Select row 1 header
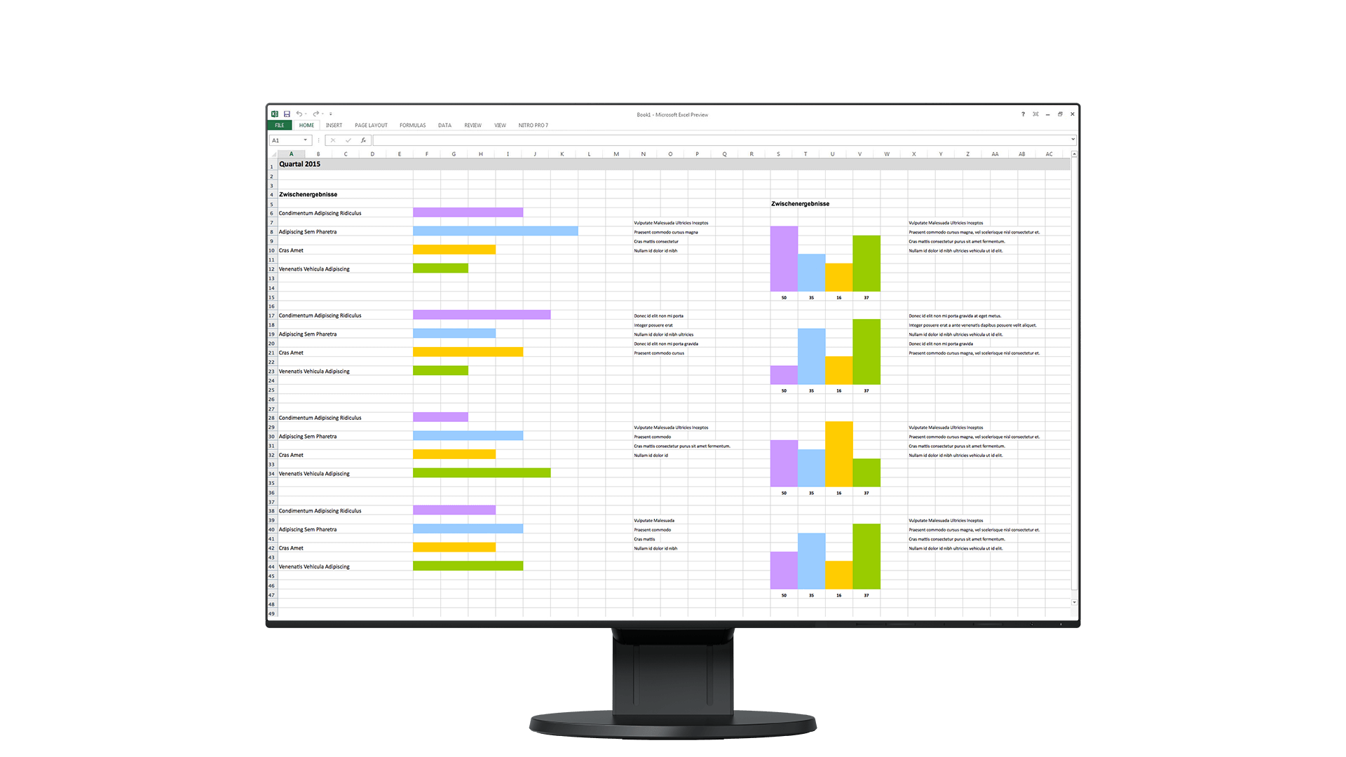The image size is (1346, 757). (272, 166)
